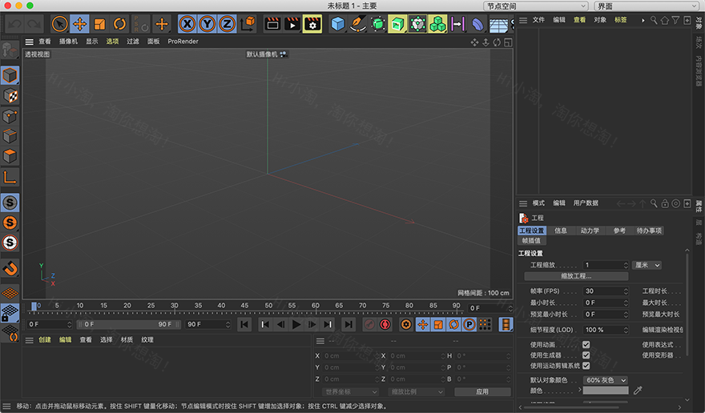Open the render settings clapperboard with gear

(x=312, y=24)
